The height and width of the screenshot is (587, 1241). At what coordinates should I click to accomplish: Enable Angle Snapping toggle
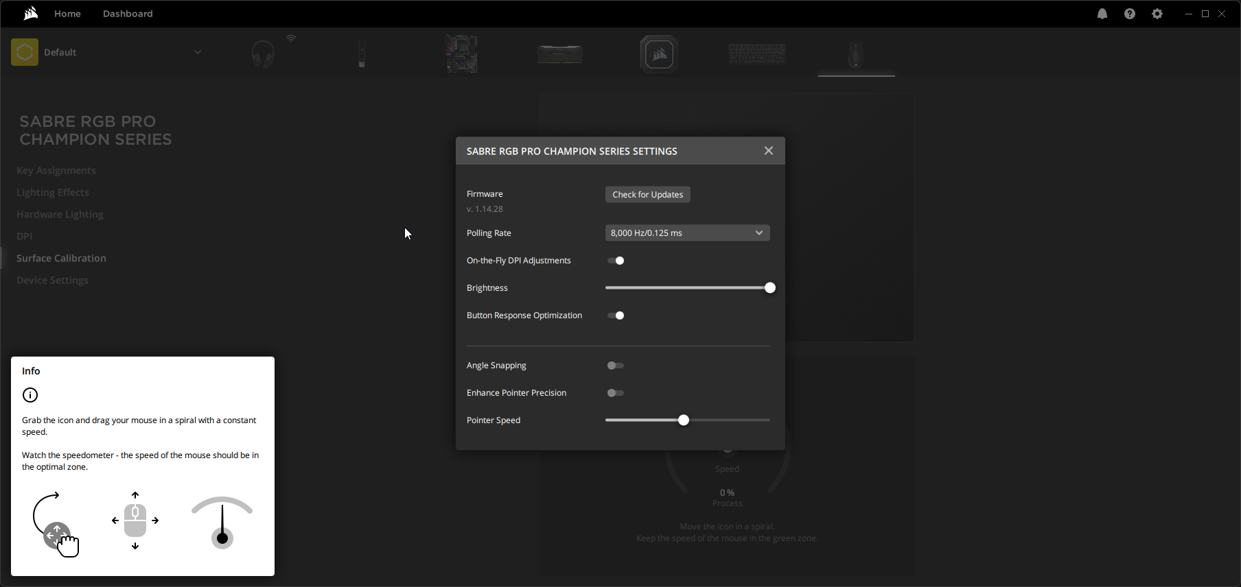pyautogui.click(x=616, y=366)
